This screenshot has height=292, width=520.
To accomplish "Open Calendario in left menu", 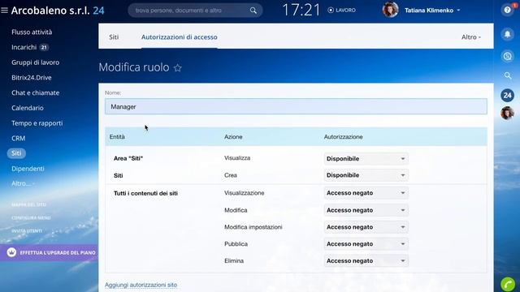I will pos(28,108).
